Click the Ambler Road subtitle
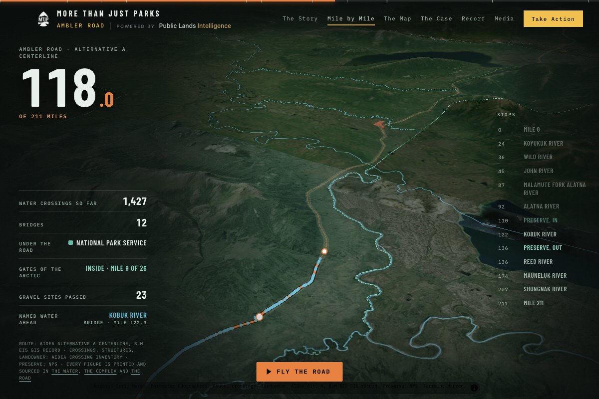599x399 pixels. [x=80, y=25]
